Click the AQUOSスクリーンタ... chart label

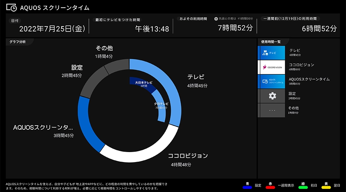coord(43,127)
